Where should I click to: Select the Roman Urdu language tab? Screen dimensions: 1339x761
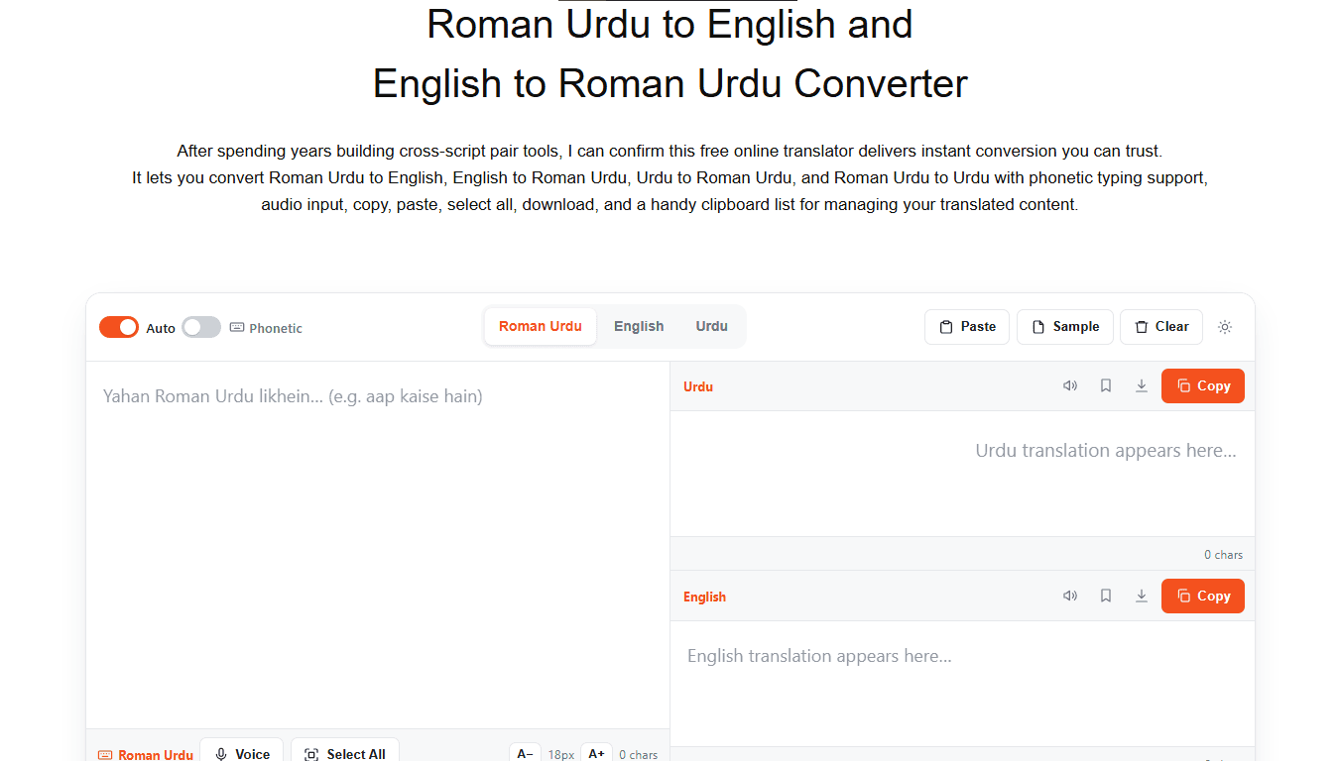click(541, 326)
